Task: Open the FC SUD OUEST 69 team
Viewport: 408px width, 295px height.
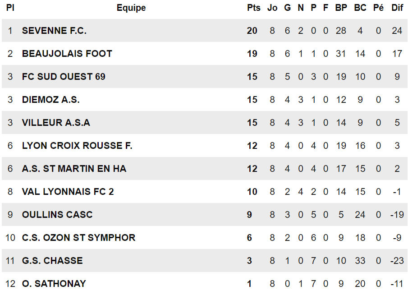Action: pyautogui.click(x=64, y=77)
